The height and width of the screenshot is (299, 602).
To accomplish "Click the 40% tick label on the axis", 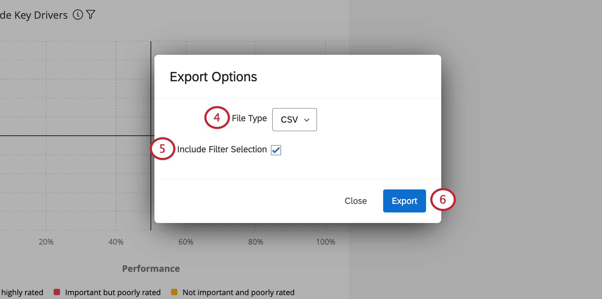I will pyautogui.click(x=115, y=242).
